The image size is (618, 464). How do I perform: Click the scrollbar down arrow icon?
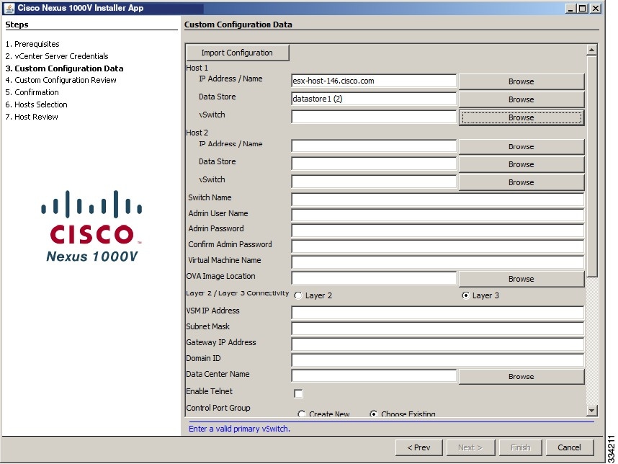click(592, 410)
